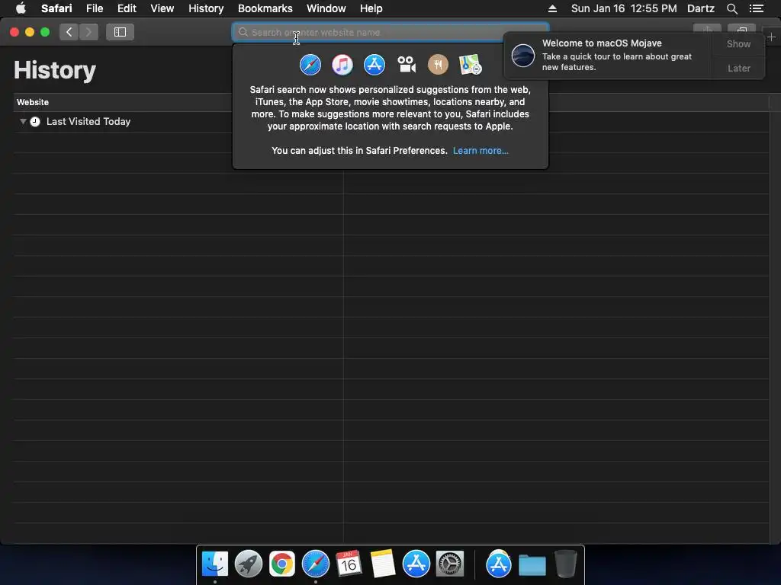Open System Preferences gear in Dock
781x585 pixels.
click(450, 564)
